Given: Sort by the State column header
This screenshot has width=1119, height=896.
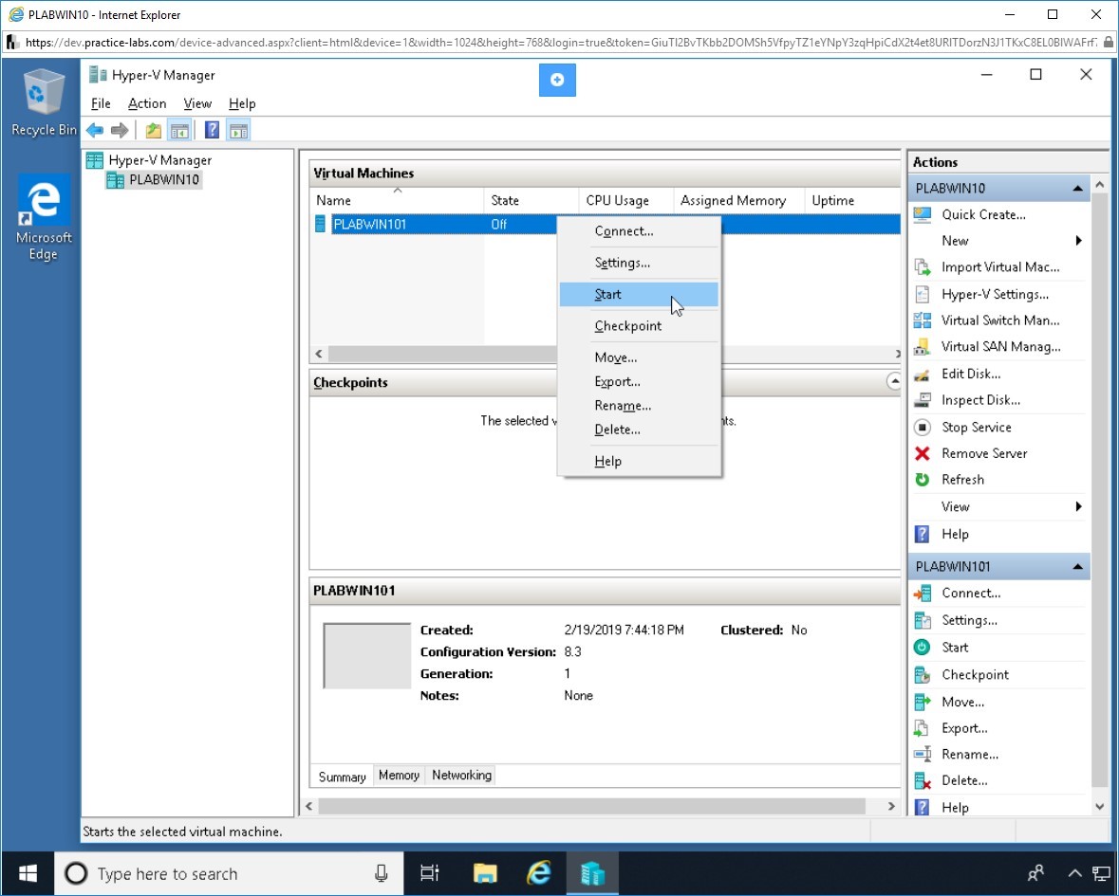Looking at the screenshot, I should (531, 200).
